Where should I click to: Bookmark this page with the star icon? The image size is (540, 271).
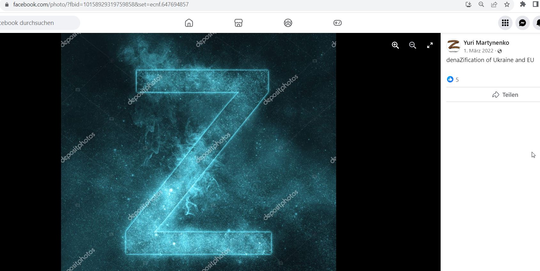(507, 4)
